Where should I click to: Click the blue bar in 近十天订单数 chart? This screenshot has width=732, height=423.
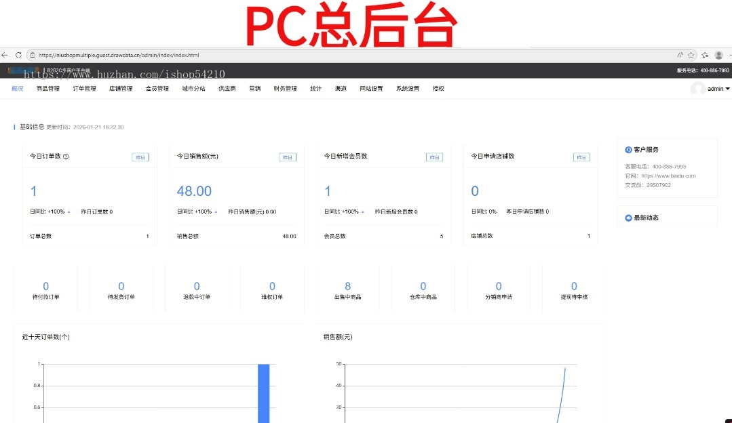264,393
